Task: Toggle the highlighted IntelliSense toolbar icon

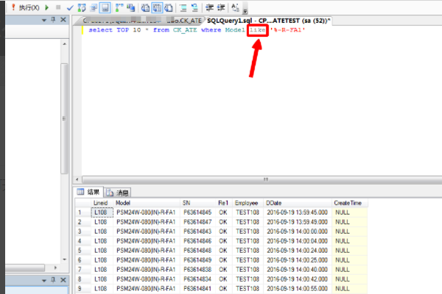Action: (x=105, y=8)
